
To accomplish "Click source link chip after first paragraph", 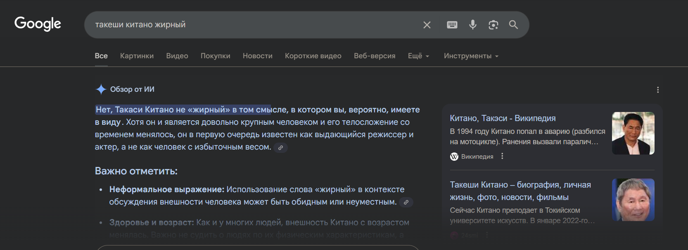I will (281, 148).
